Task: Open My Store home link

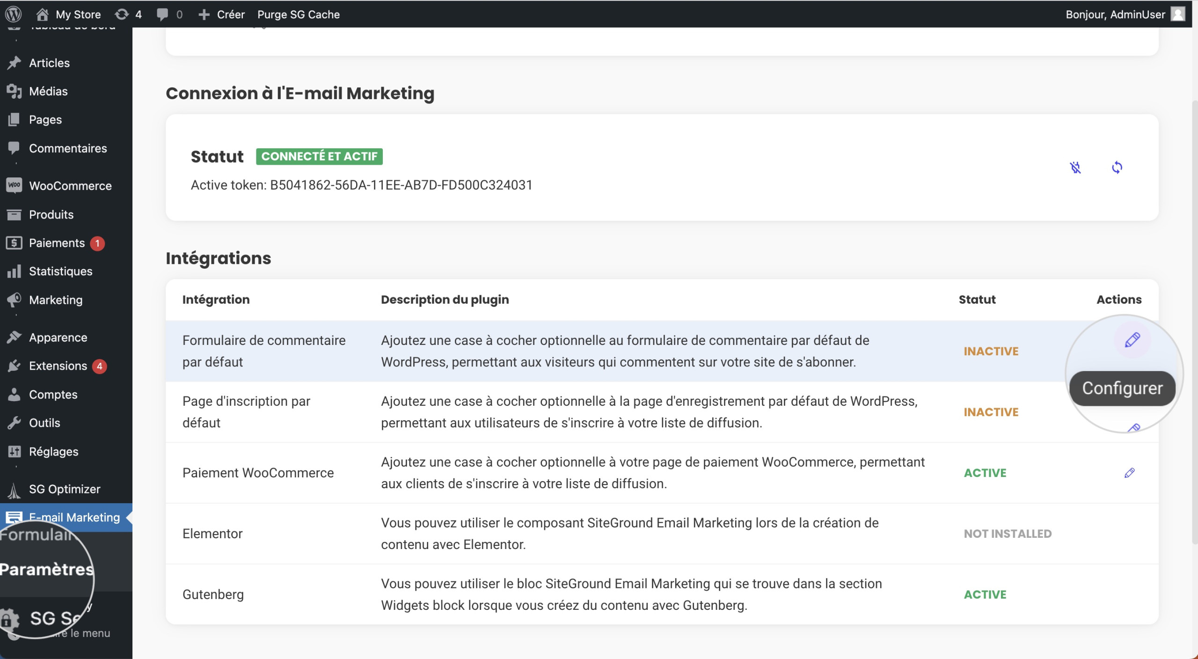Action: point(69,14)
